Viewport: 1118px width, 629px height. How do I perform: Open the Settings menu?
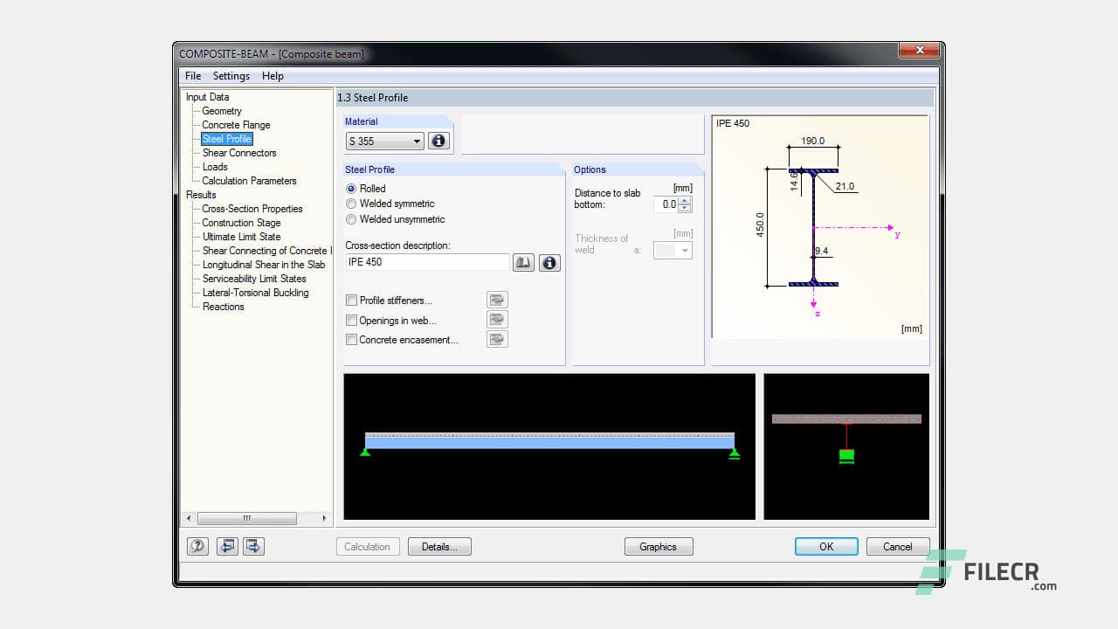(231, 76)
